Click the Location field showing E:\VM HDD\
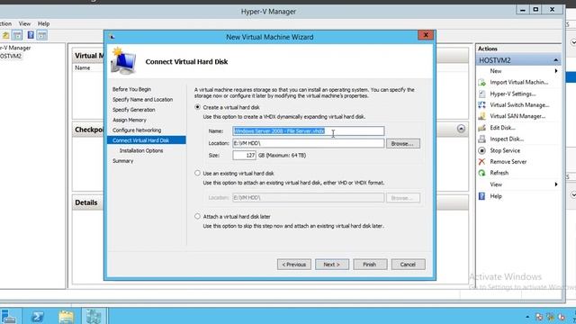 (308, 143)
